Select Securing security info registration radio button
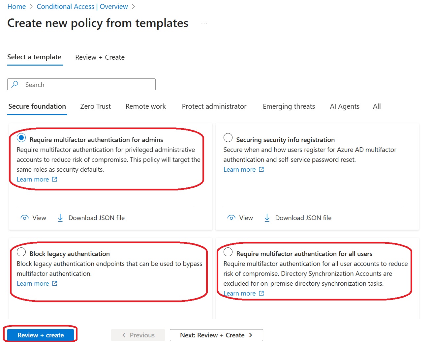The height and width of the screenshot is (342, 431). (x=228, y=138)
